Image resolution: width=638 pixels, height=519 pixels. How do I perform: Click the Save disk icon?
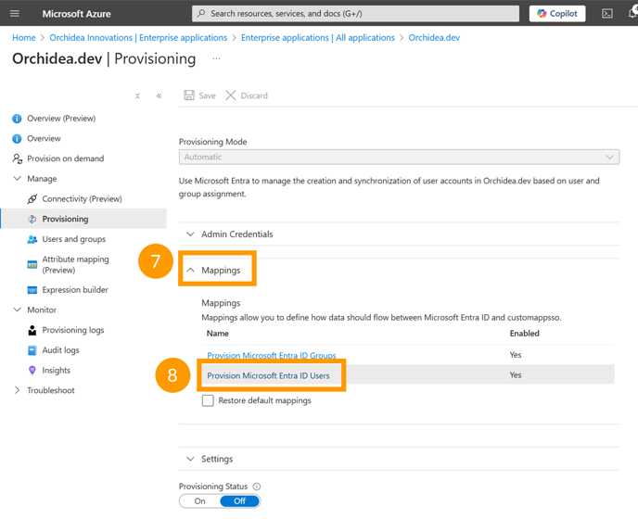pos(189,95)
